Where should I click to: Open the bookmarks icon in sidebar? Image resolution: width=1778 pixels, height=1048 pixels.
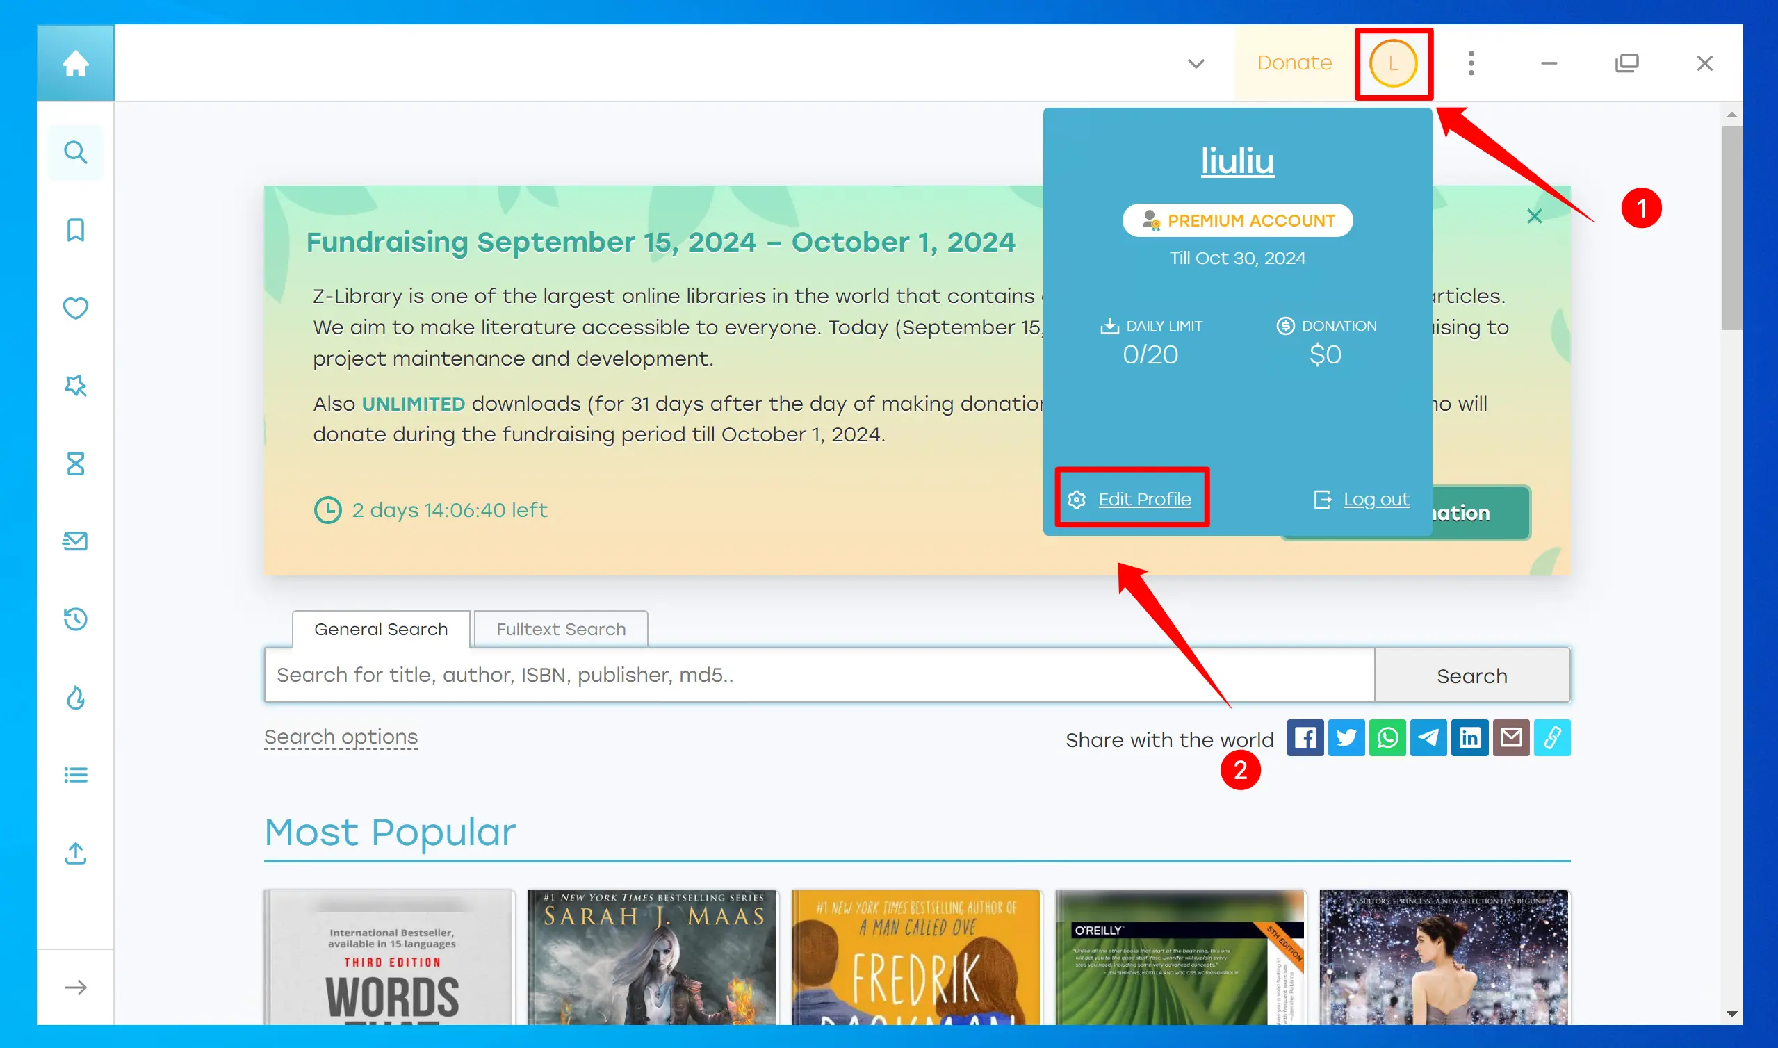[76, 230]
